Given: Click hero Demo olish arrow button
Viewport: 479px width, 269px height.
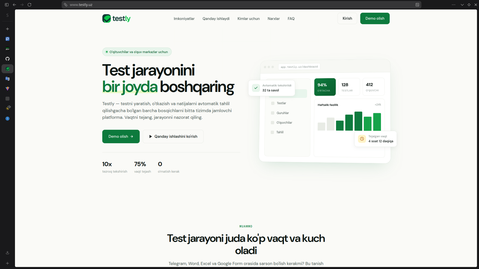Looking at the screenshot, I should [121, 136].
